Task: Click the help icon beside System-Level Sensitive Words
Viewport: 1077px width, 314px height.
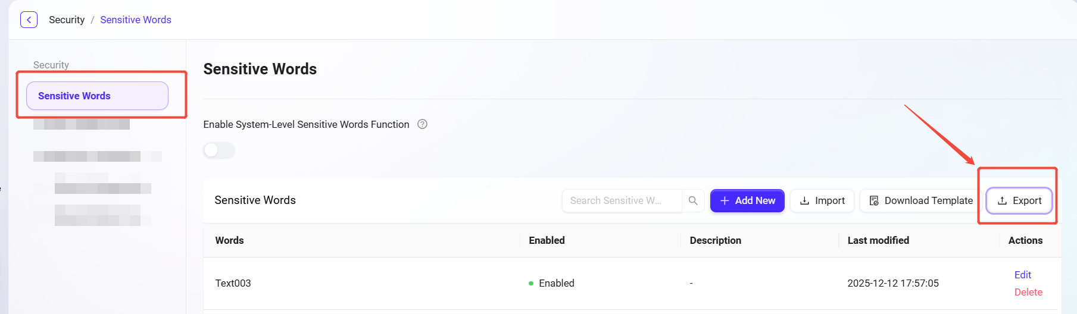Action: click(422, 124)
